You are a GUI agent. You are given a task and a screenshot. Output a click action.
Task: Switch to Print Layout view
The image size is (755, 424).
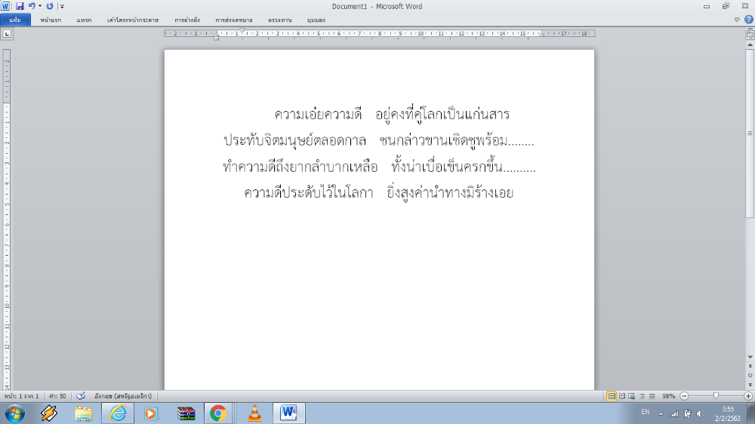tap(612, 395)
